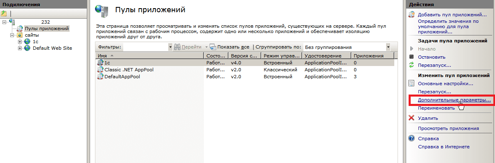Click the large server page header icon

(x=101, y=12)
